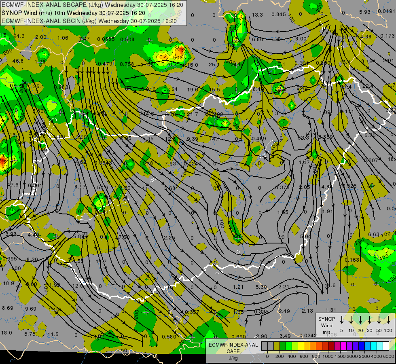This screenshot has height=364, width=396.
Task: Click the 46.8 value on map
Action: coord(18,61)
